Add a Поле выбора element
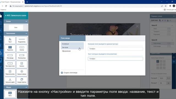 click(x=22, y=56)
